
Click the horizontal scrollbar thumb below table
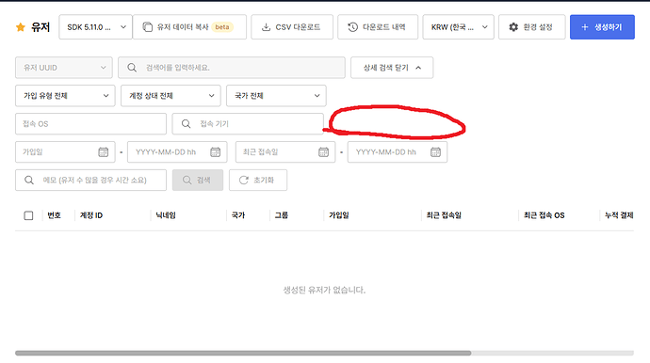(243, 353)
